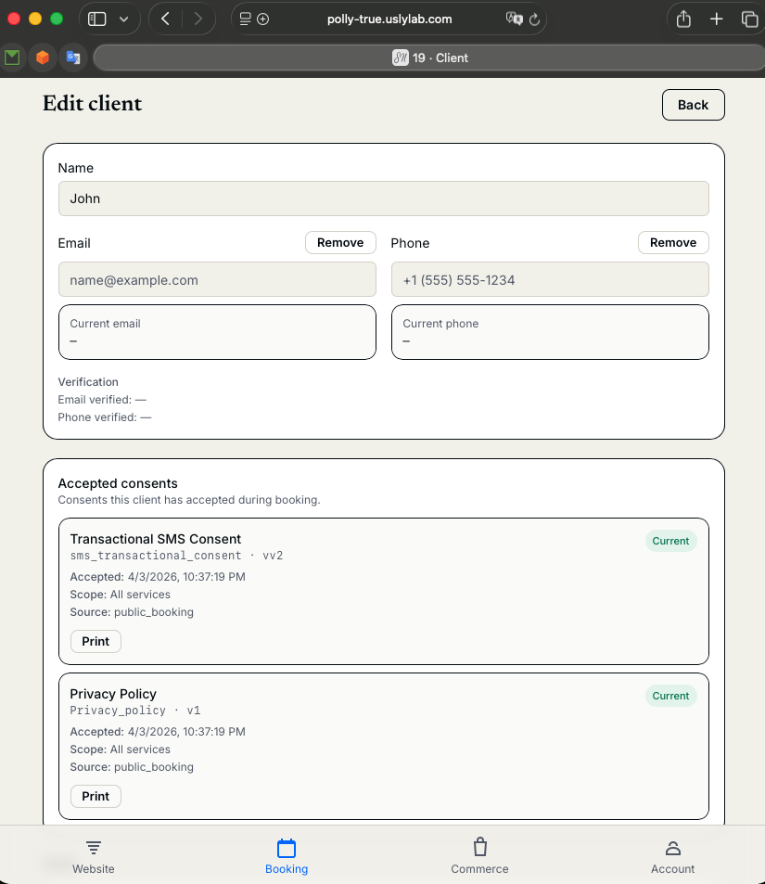Open a new tab with the plus icon
This screenshot has height=884, width=765.
(716, 19)
